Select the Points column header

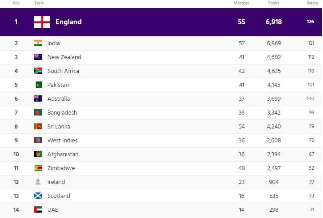pos(274,3)
